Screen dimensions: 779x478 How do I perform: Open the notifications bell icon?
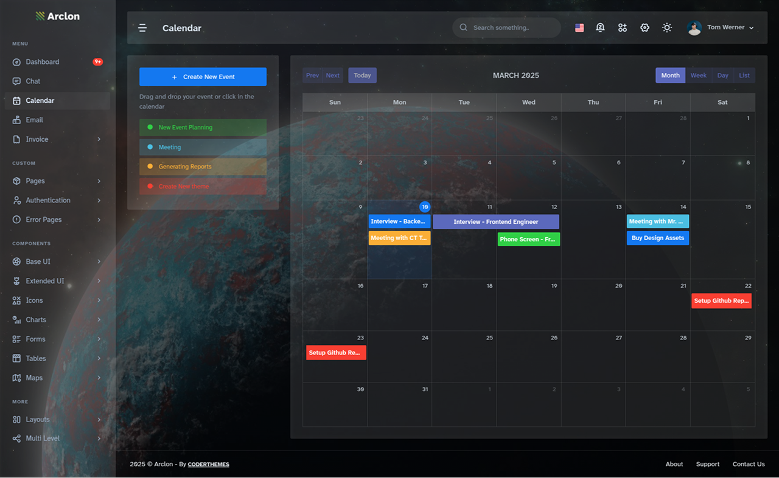click(600, 28)
